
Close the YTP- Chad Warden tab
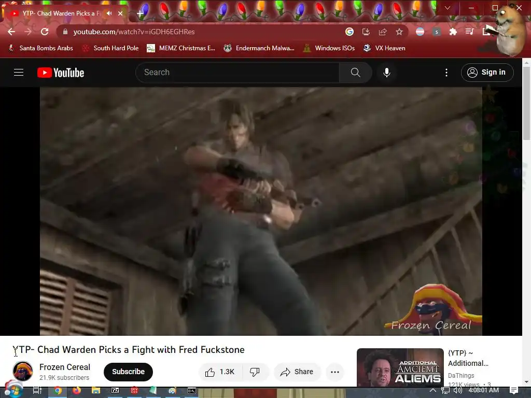[120, 13]
